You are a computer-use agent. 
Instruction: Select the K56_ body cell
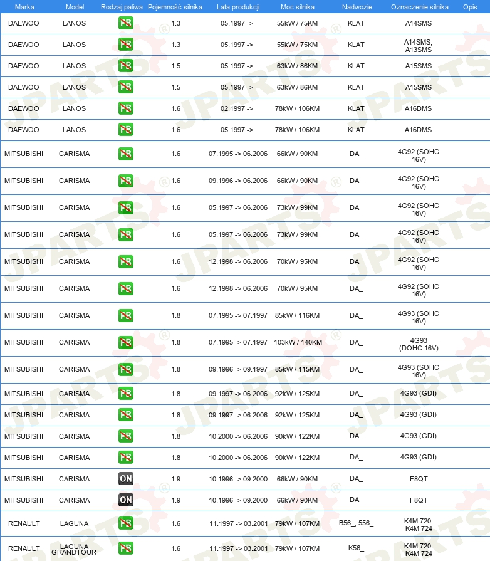[x=356, y=548]
